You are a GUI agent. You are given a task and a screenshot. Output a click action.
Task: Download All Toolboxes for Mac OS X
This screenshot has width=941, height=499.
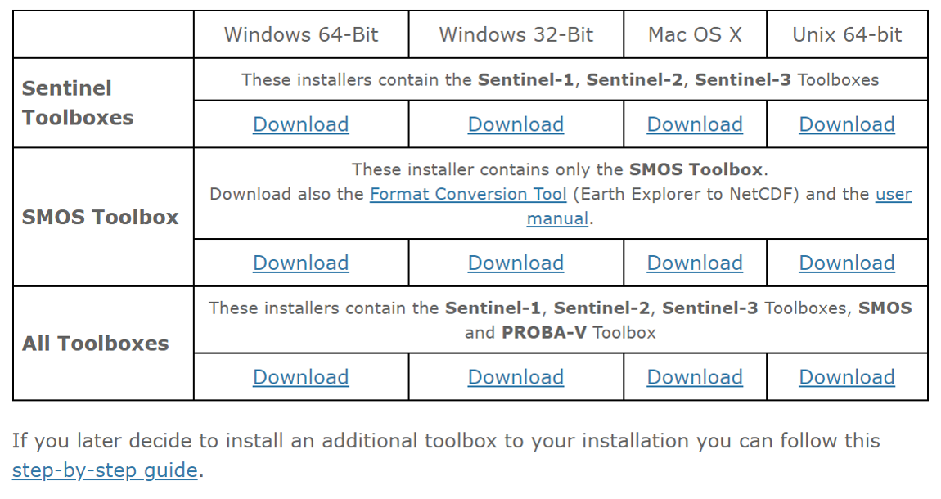[695, 377]
